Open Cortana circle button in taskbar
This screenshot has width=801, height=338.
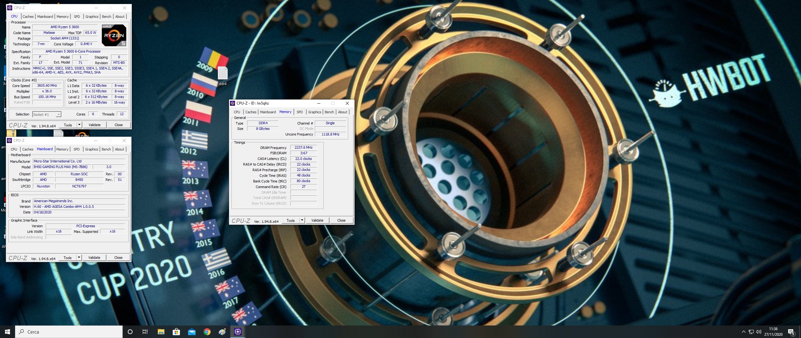(x=130, y=332)
